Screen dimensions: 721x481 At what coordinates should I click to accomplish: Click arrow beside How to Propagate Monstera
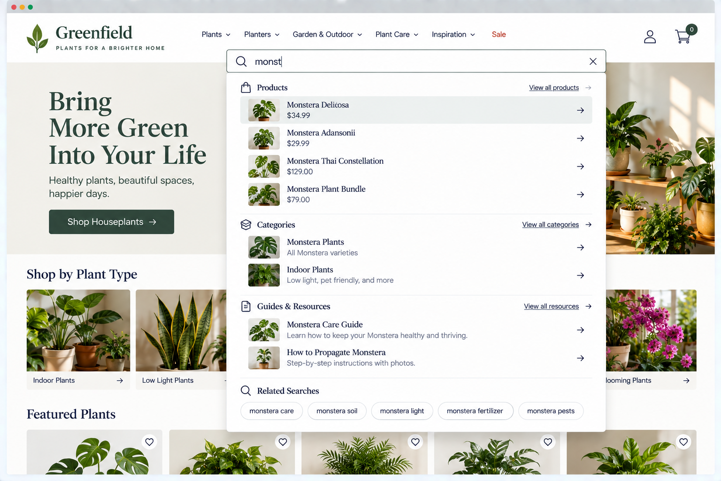point(581,358)
